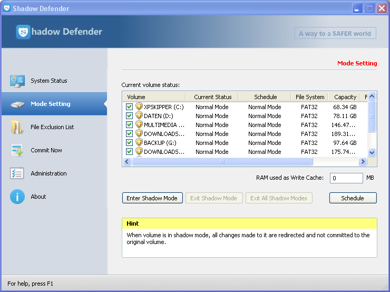The width and height of the screenshot is (390, 292).
Task: Select the DATEN (D:) volume name
Action: click(159, 116)
